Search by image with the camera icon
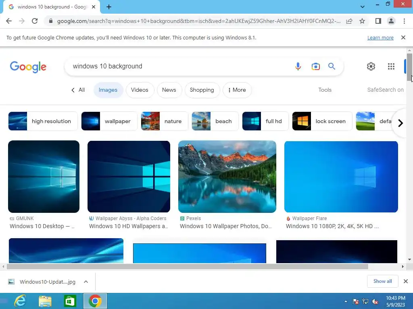This screenshot has width=413, height=309. tap(315, 66)
